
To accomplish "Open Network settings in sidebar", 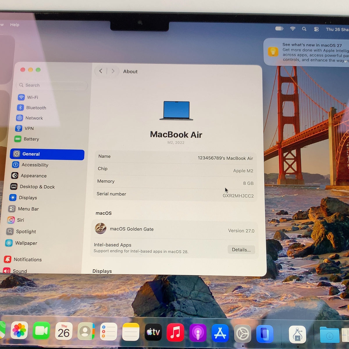I will point(30,118).
